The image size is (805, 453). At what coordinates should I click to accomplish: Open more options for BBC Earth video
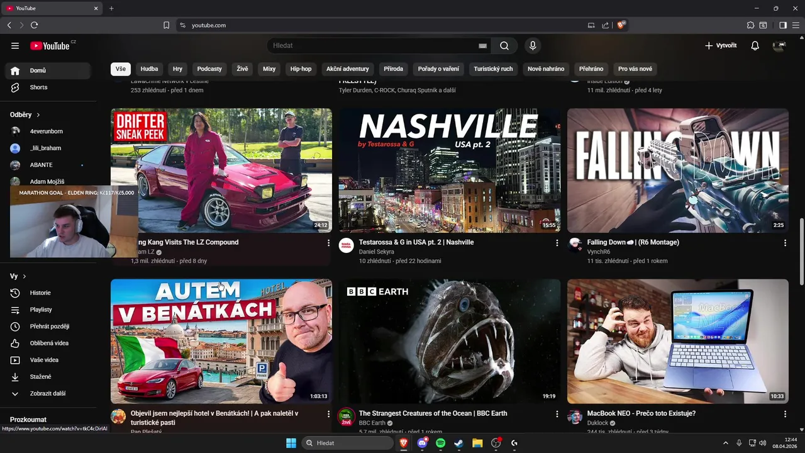pos(557,413)
